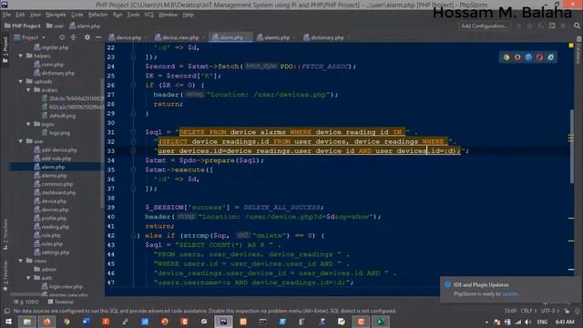Open the Tools menu
Viewport: 583px width, 328px height.
(x=133, y=15)
